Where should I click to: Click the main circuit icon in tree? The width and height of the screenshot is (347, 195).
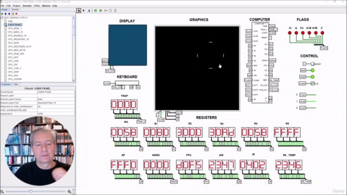[5, 21]
